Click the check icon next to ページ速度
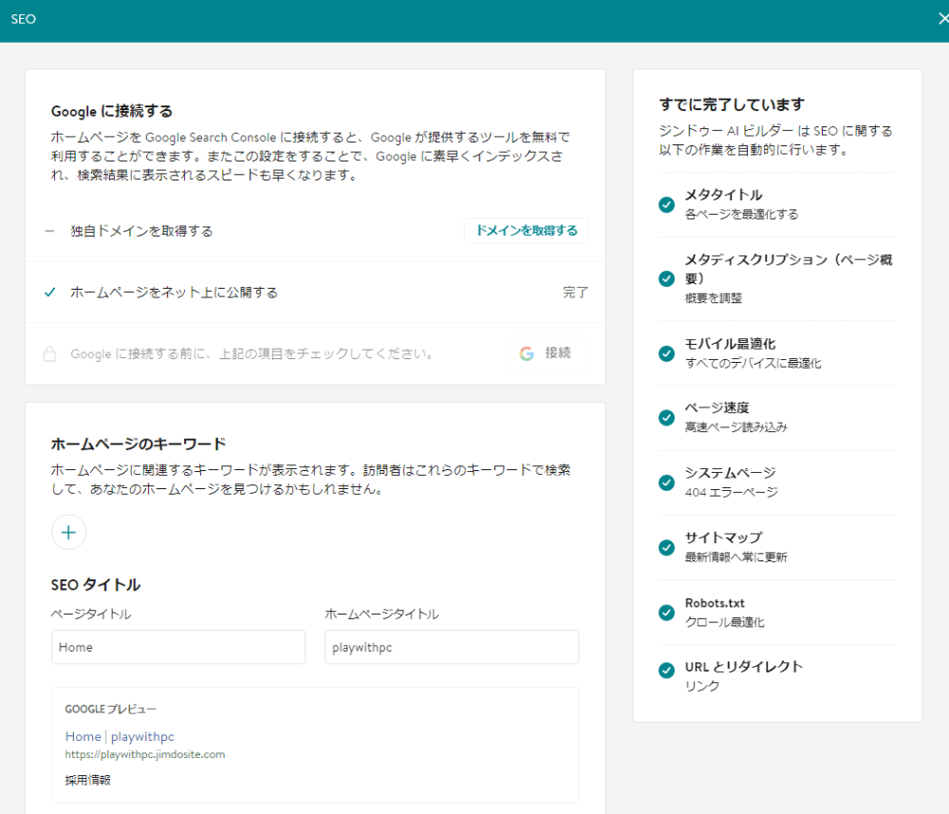 tap(666, 418)
